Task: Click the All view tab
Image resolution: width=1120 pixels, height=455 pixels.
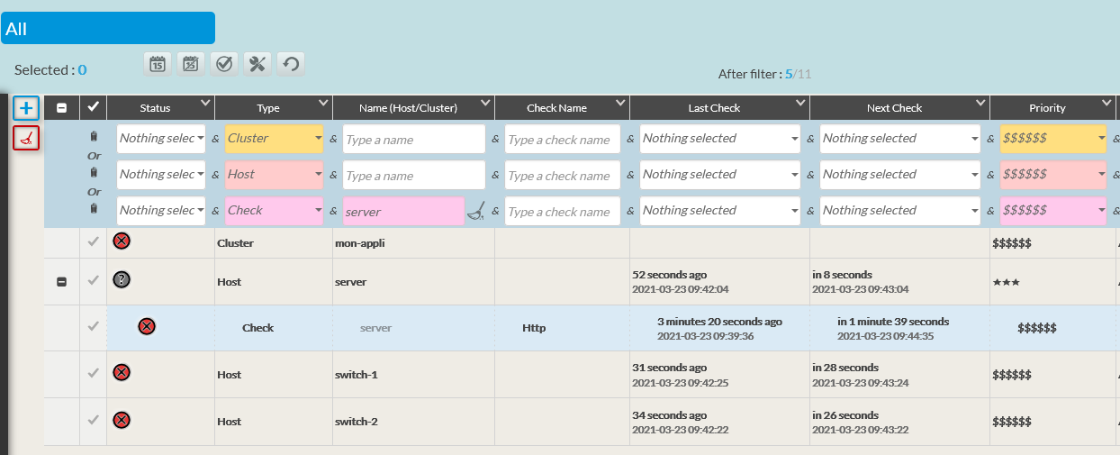Action: click(108, 29)
